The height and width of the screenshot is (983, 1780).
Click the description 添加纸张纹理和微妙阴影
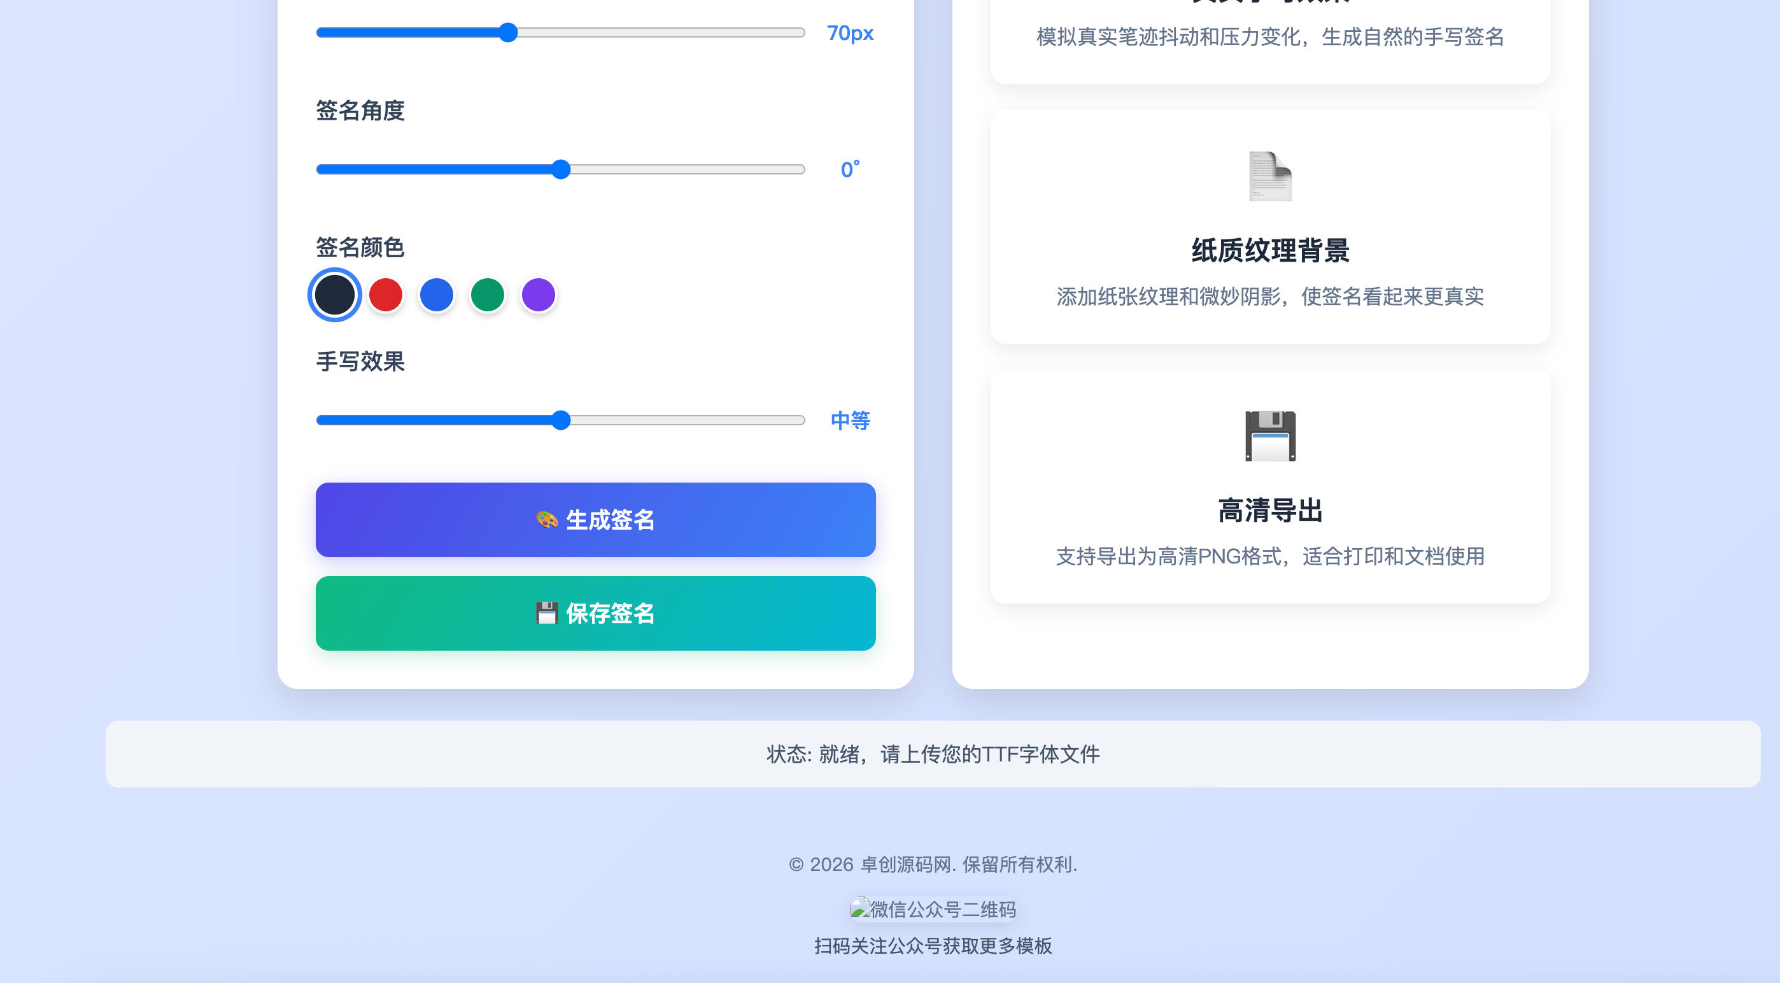[1168, 296]
